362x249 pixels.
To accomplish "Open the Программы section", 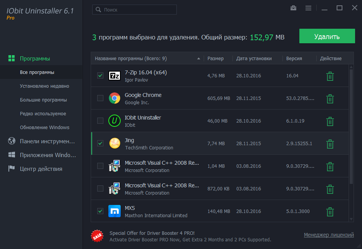I will point(35,59).
